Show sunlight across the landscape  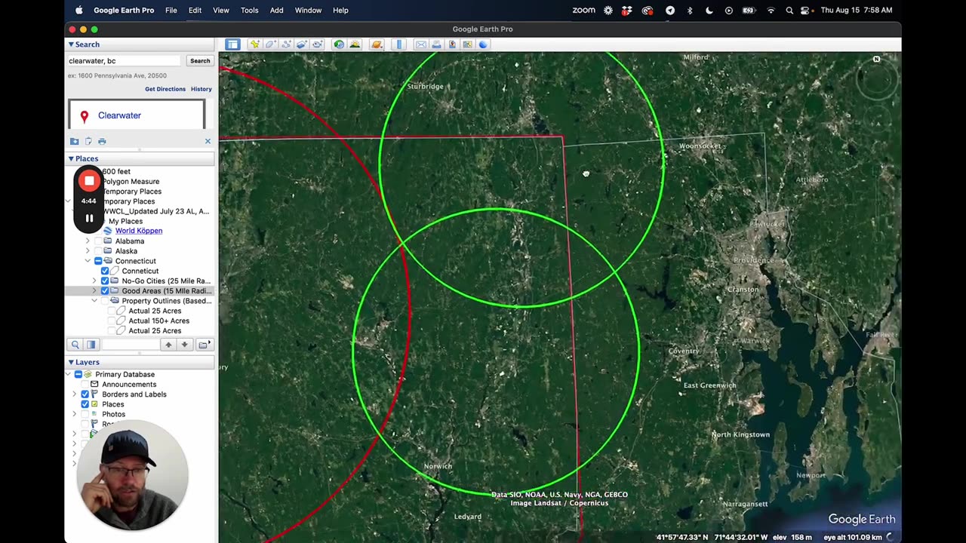[x=355, y=44]
